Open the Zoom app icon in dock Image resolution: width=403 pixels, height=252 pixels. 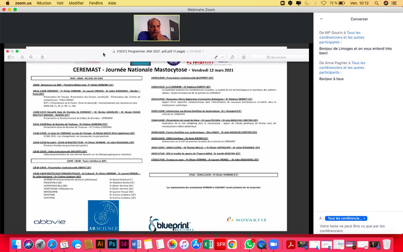tap(274, 244)
